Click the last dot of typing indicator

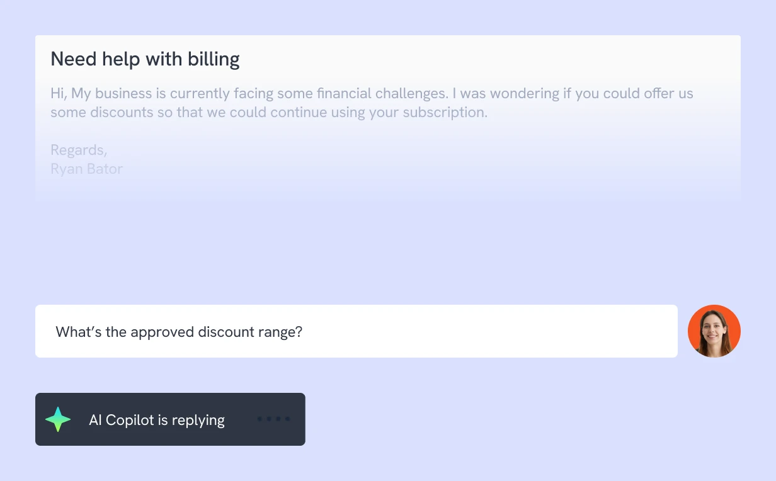coord(288,419)
